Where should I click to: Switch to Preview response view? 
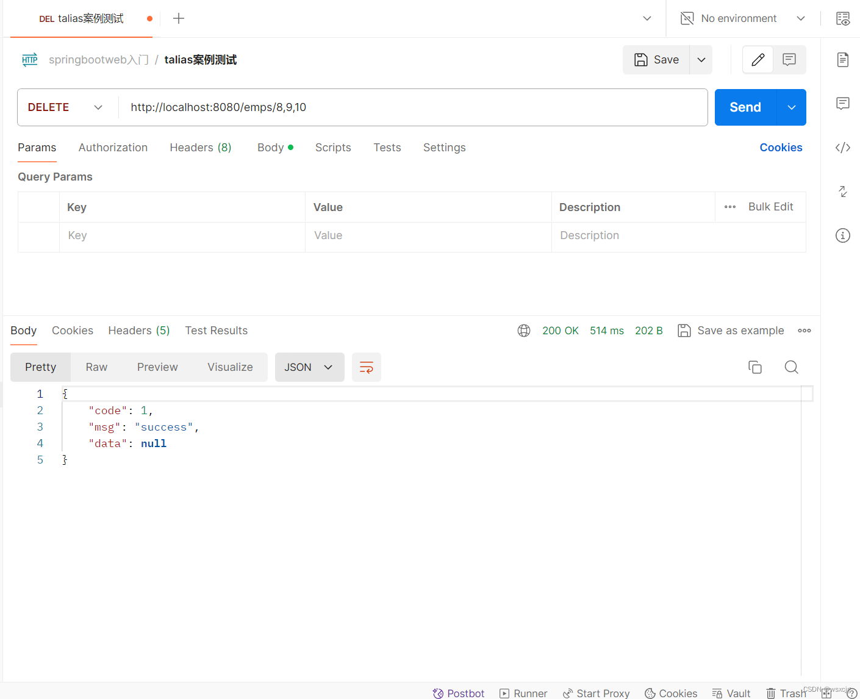(157, 367)
